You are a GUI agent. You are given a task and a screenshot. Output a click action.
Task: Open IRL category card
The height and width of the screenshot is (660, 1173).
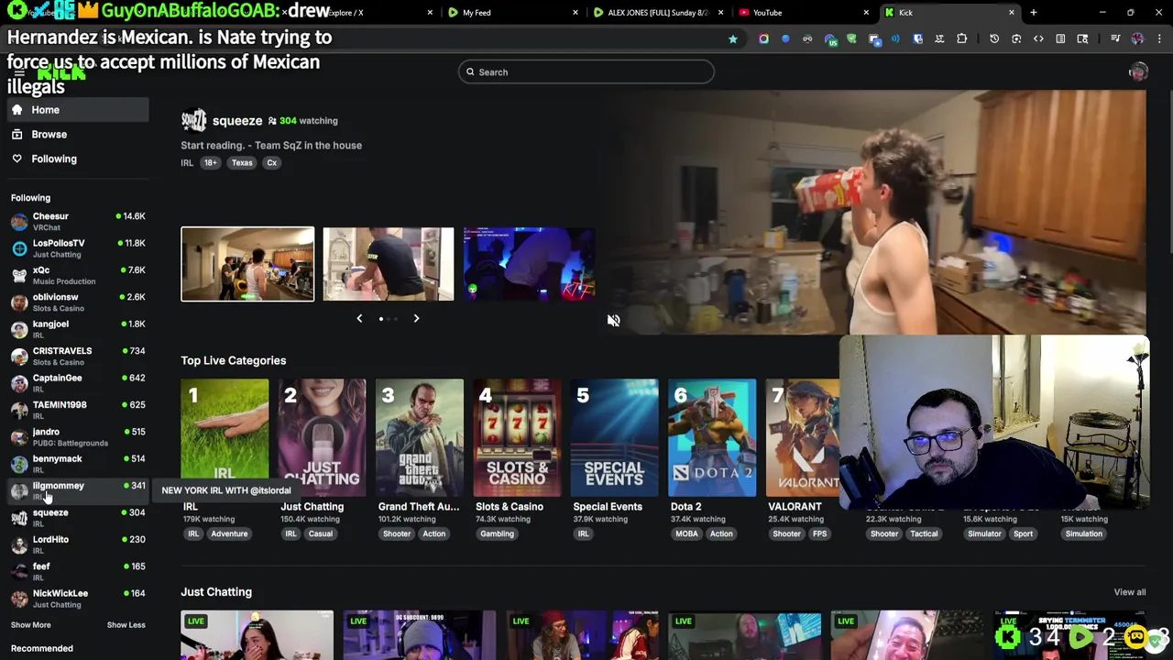coord(225,437)
